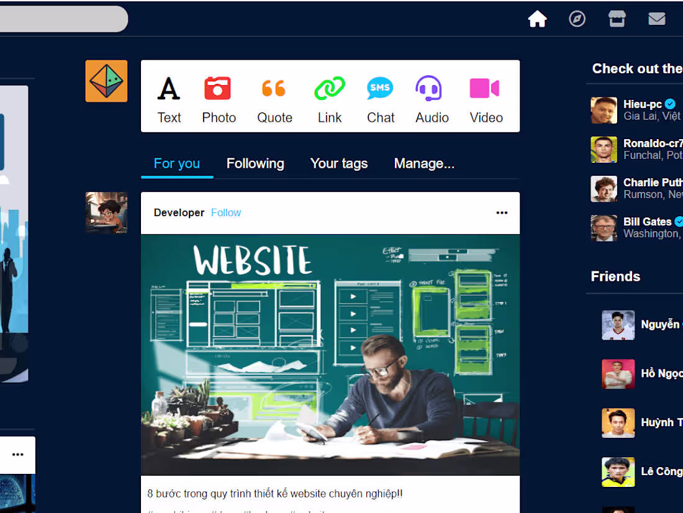Click the post caption '8 bước trong quy trình'

click(x=275, y=494)
